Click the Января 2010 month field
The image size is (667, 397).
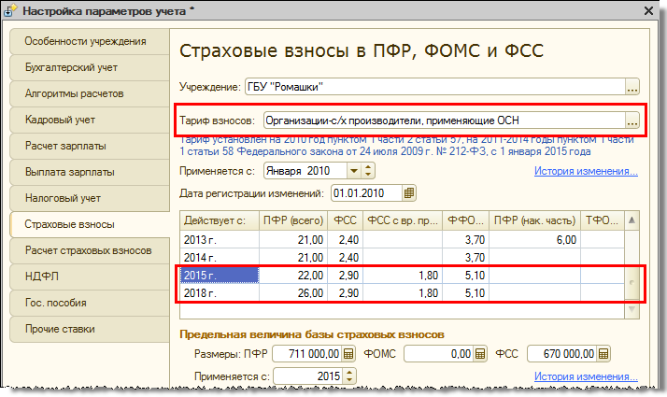pos(305,171)
